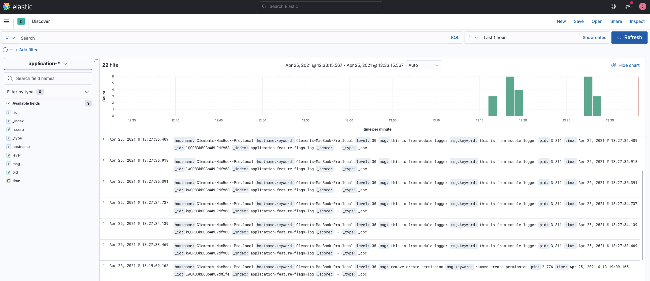Click the green Discover app badge
The width and height of the screenshot is (650, 281).
21,21
